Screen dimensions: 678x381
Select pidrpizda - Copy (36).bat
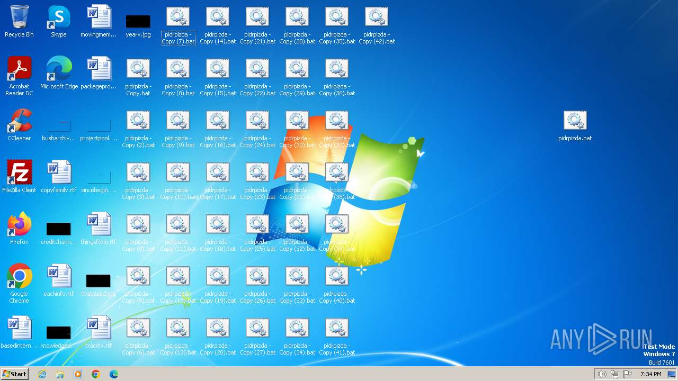pos(337,76)
